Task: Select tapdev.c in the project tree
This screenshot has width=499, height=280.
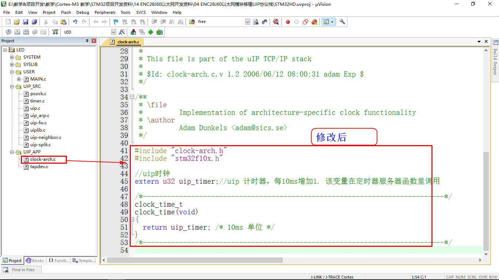Action: tap(39, 167)
